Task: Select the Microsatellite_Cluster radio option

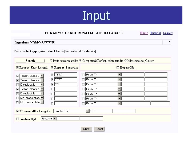Action: [126, 61]
